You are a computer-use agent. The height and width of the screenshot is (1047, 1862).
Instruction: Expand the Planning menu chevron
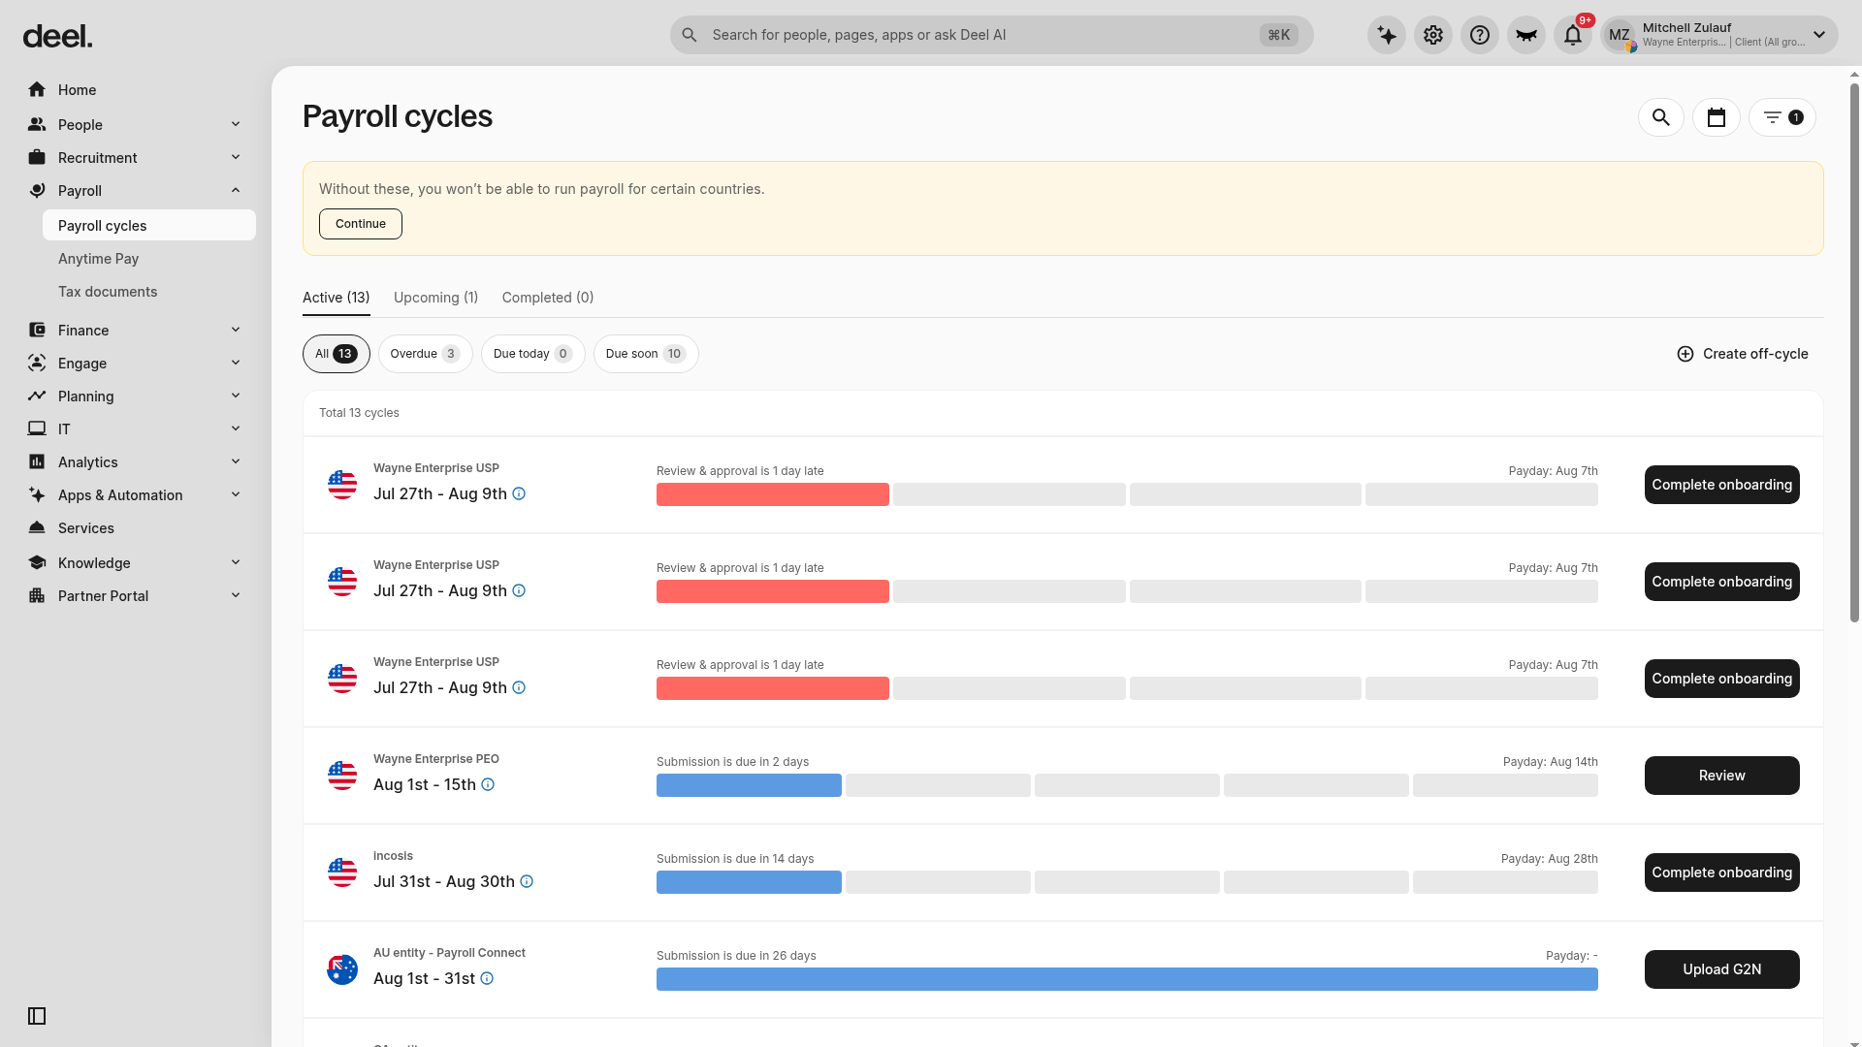(236, 396)
